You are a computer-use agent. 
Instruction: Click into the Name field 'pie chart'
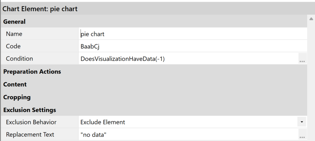click(193, 34)
